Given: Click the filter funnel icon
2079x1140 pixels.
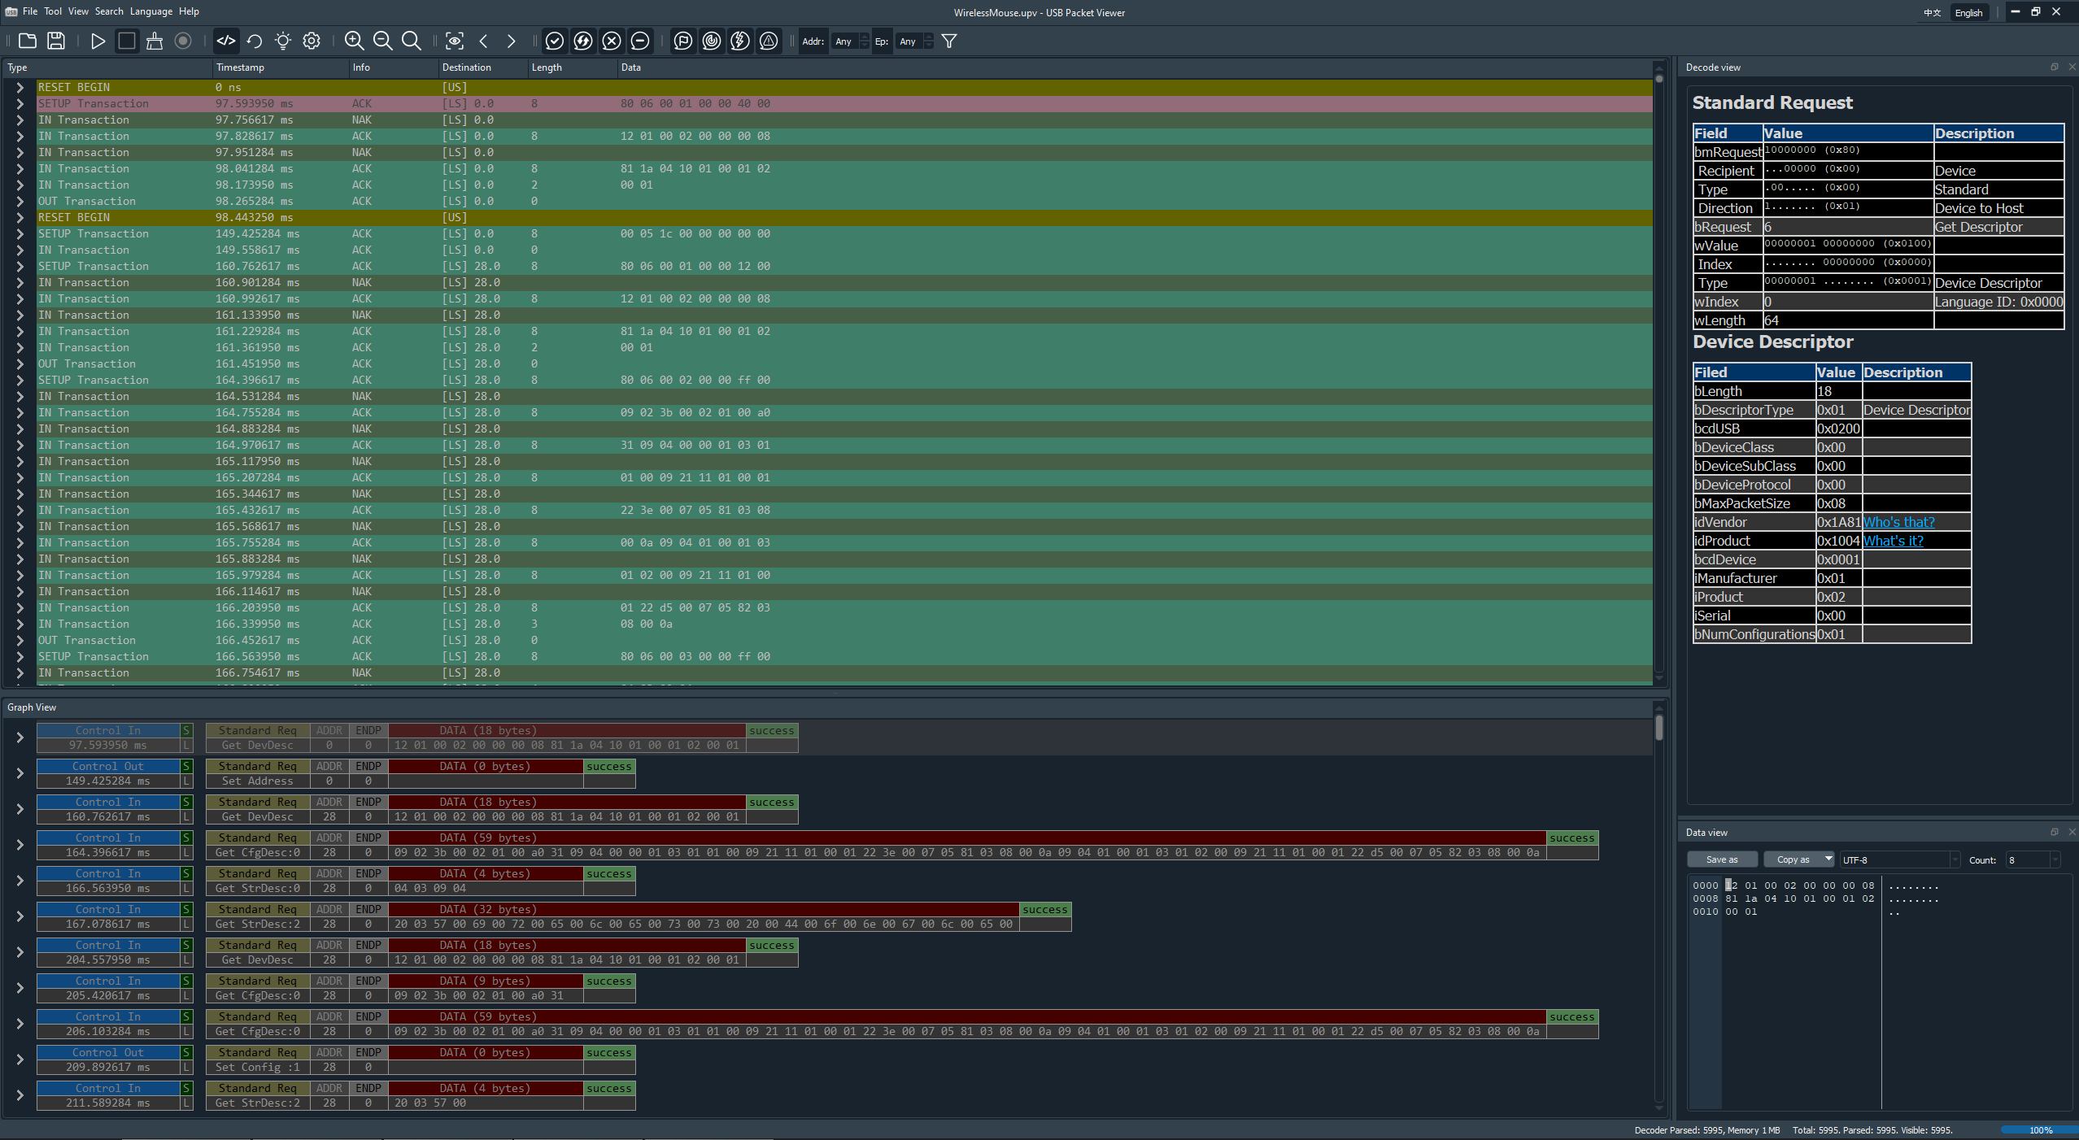Looking at the screenshot, I should pos(948,41).
